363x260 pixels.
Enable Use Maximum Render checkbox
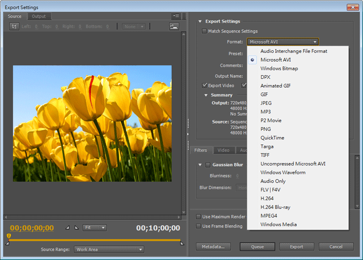[x=199, y=216]
